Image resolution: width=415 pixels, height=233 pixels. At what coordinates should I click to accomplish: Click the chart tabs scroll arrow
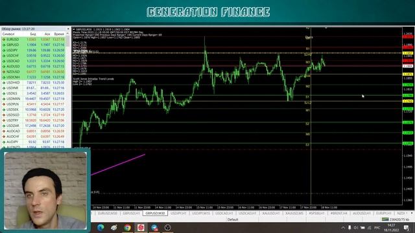412,213
